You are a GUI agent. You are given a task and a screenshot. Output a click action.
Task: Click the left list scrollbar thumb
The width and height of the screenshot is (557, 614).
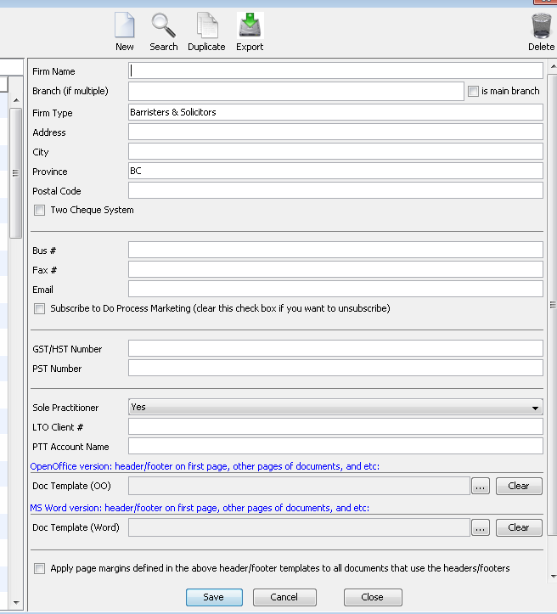[15, 173]
